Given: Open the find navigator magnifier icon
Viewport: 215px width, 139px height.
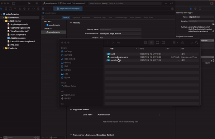Looking at the screenshot, I should pyautogui.click(x=15, y=9).
